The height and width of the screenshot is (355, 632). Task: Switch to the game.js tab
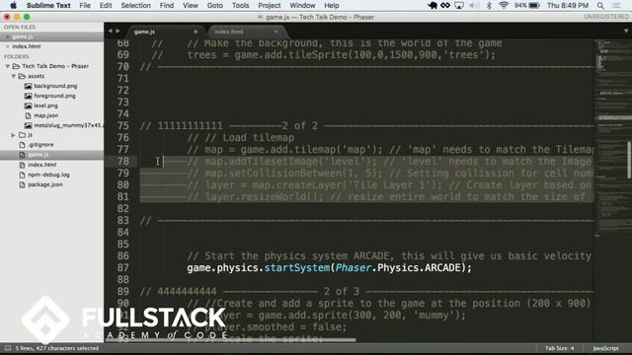[x=165, y=32]
